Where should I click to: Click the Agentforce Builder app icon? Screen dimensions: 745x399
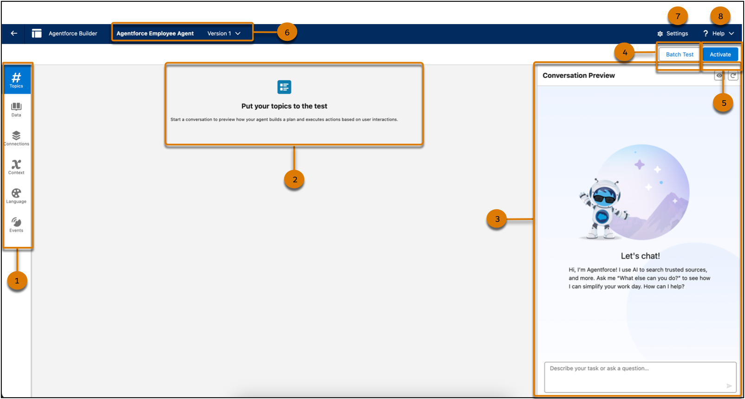tap(37, 33)
